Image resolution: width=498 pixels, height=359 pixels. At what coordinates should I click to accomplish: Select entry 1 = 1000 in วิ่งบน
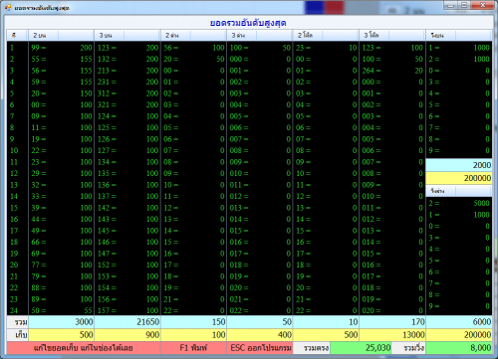459,48
